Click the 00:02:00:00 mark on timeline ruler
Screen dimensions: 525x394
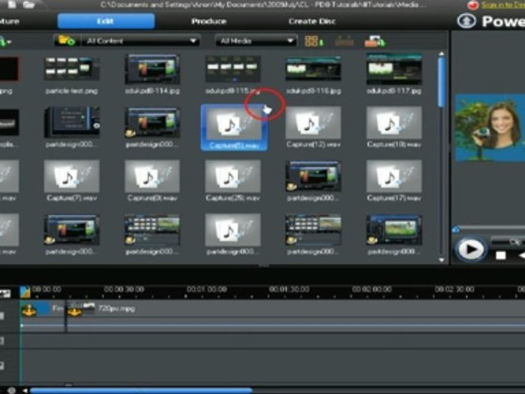pyautogui.click(x=372, y=289)
